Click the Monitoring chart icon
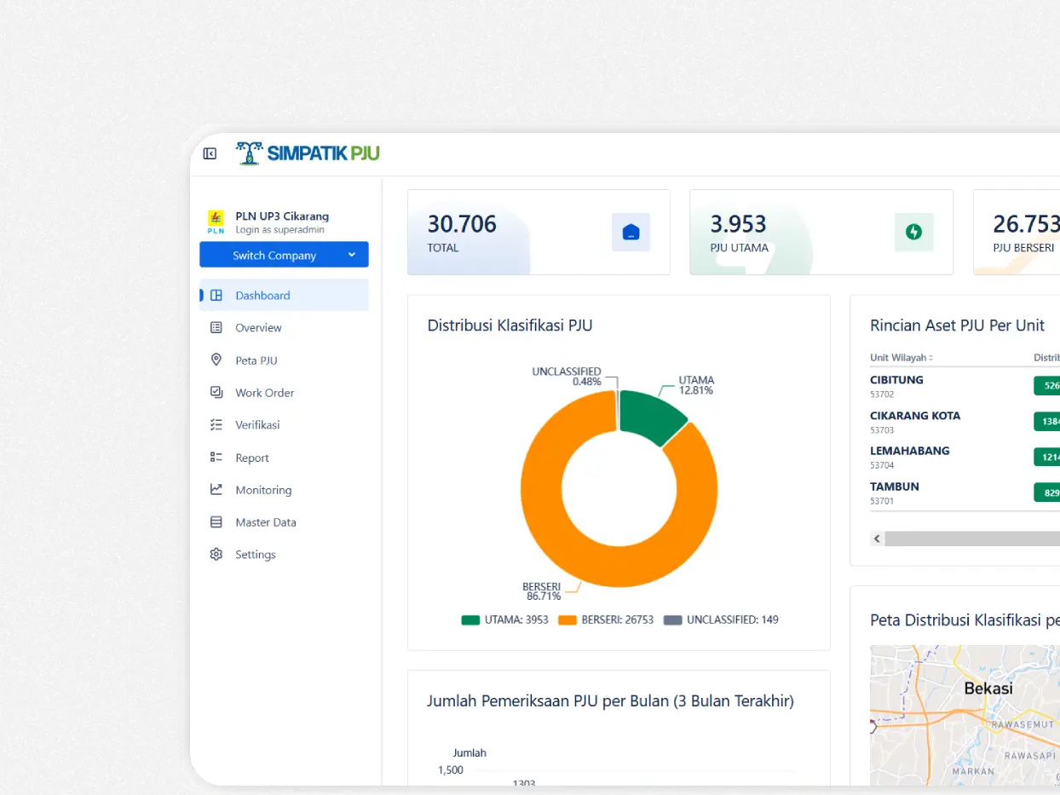This screenshot has width=1060, height=795. pos(216,489)
